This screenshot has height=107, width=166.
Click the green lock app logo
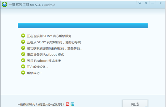[x=4, y=4]
